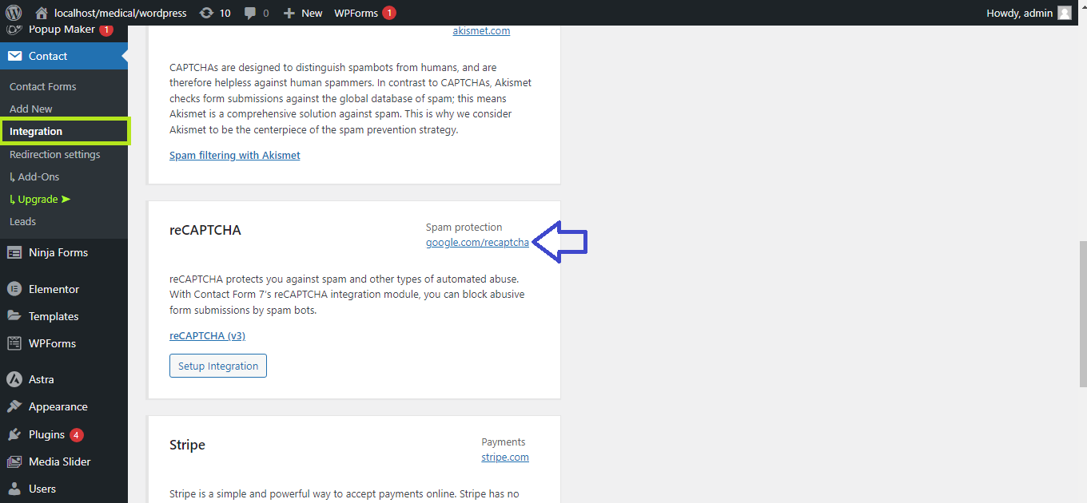This screenshot has height=503, width=1087.
Task: Open Spam filtering with Akismet link
Action: [x=234, y=155]
